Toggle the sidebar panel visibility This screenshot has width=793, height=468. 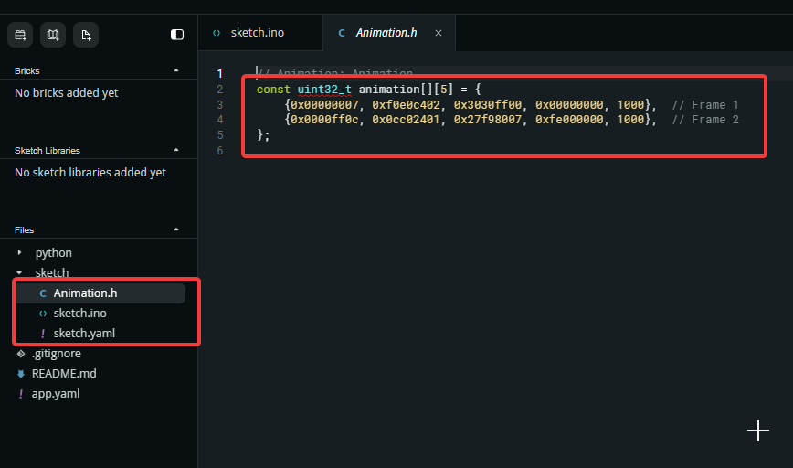(177, 35)
